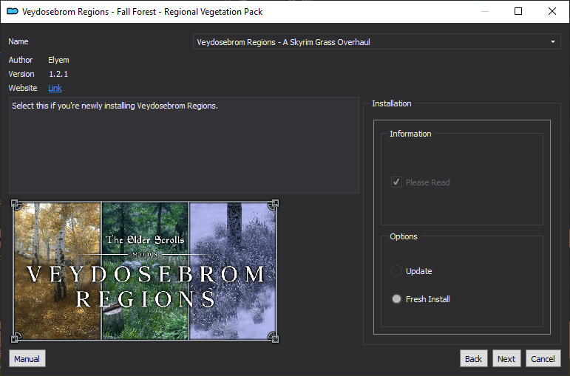570x376 pixels.
Task: Open the Website Link hyperlink
Action: (x=55, y=88)
